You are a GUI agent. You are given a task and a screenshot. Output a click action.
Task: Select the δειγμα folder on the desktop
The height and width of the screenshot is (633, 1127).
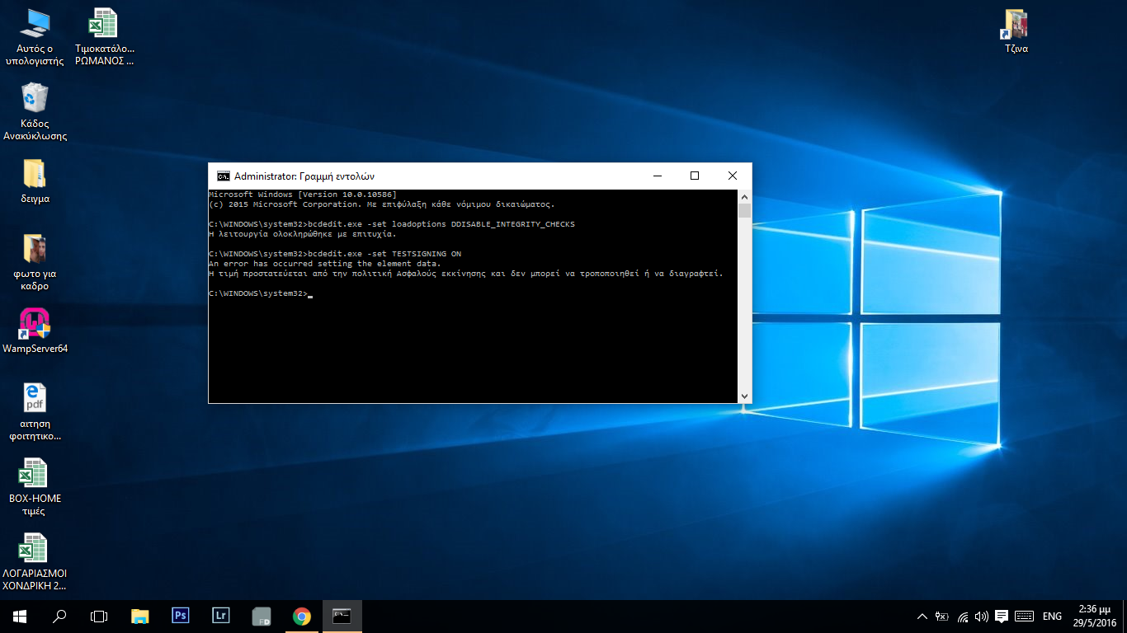[35, 174]
